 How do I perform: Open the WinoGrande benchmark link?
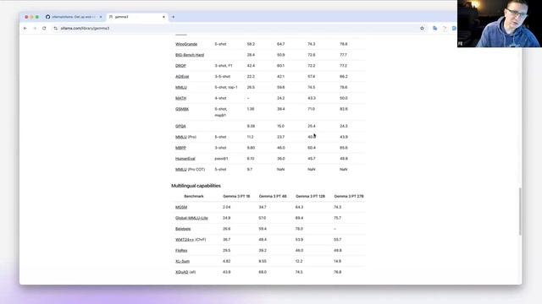pos(186,44)
